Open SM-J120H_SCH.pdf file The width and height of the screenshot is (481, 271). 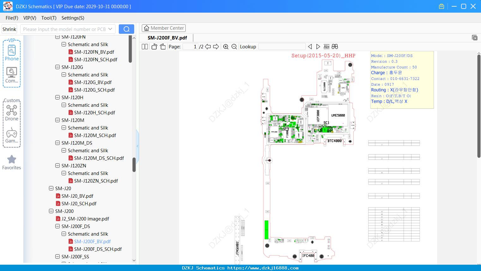pos(95,112)
